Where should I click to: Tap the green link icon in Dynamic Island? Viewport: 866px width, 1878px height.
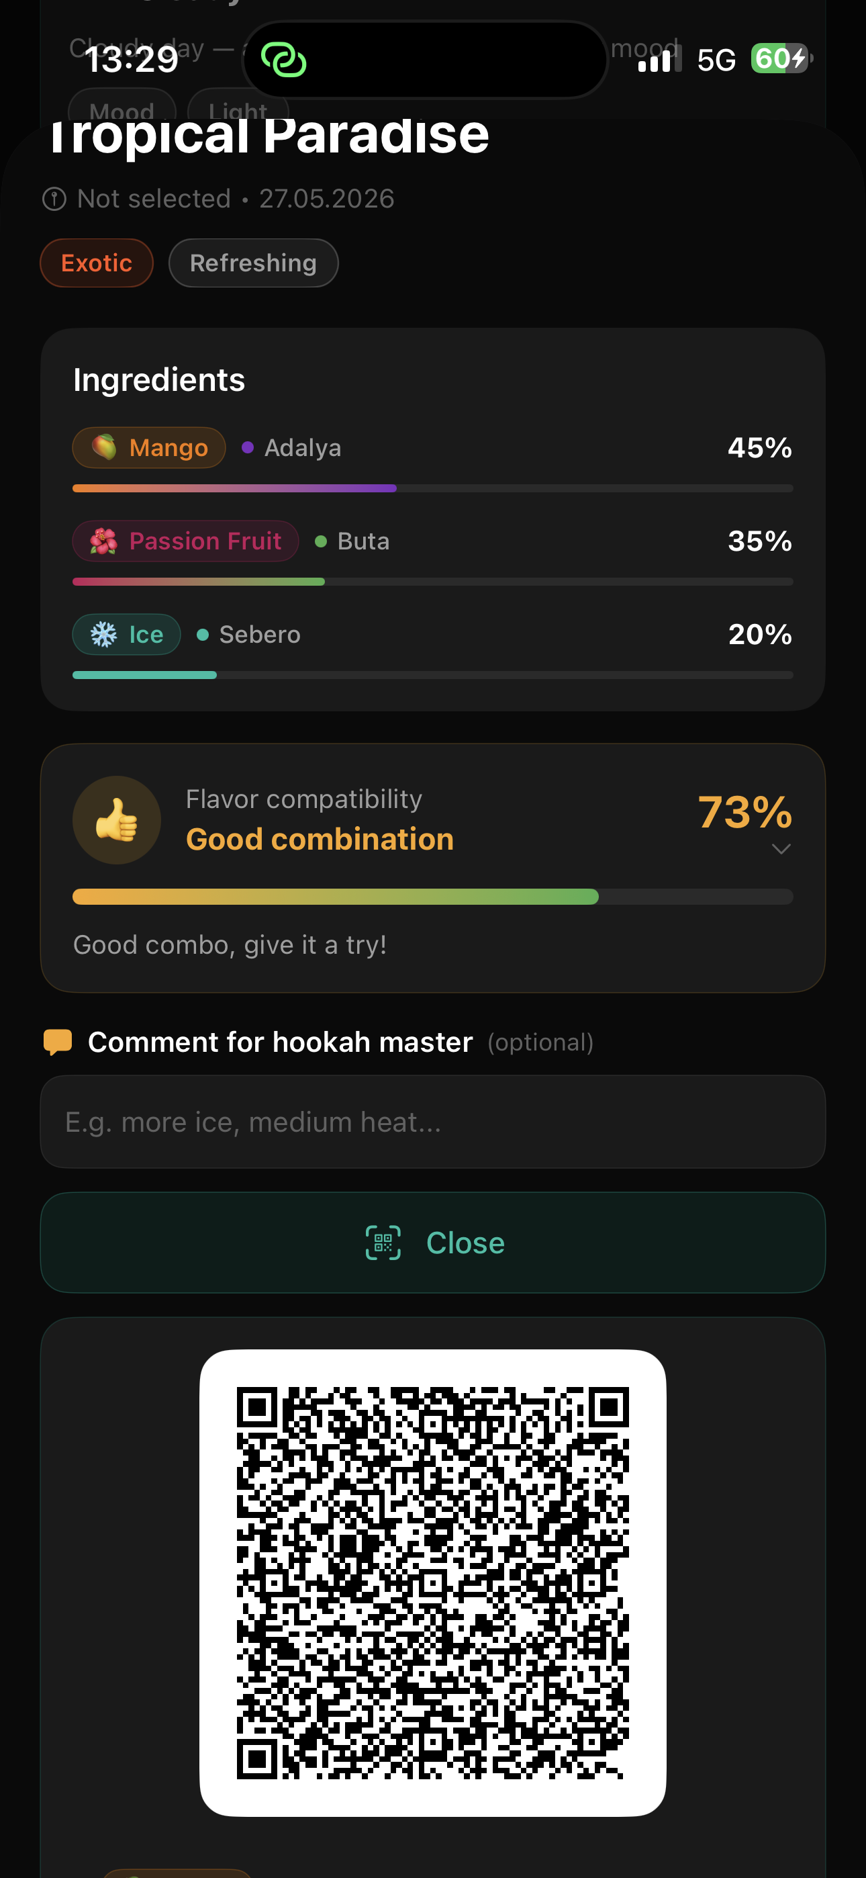[x=283, y=60]
